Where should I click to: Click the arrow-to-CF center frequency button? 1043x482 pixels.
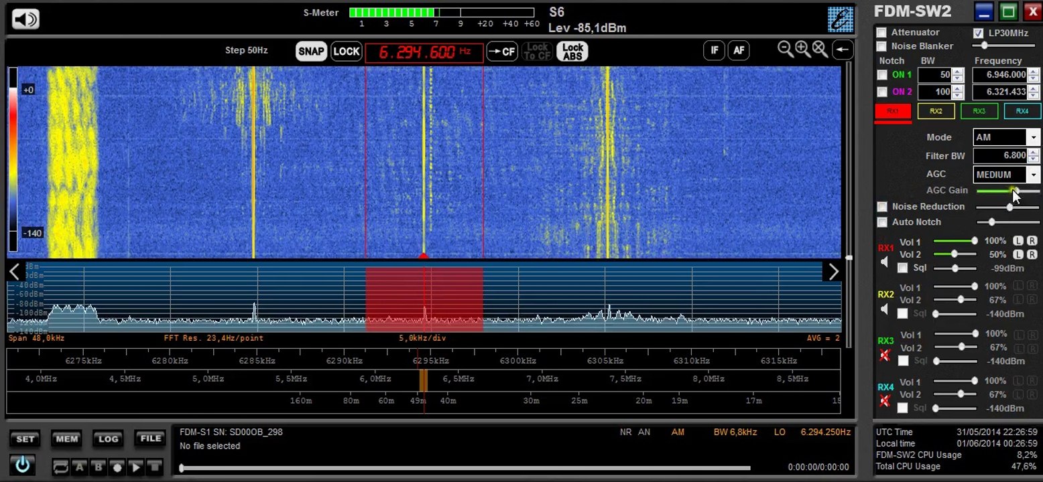coord(502,52)
